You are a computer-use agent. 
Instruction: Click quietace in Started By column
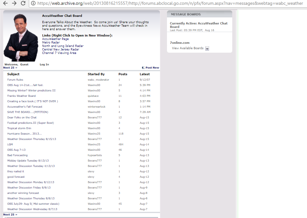tap(93, 96)
